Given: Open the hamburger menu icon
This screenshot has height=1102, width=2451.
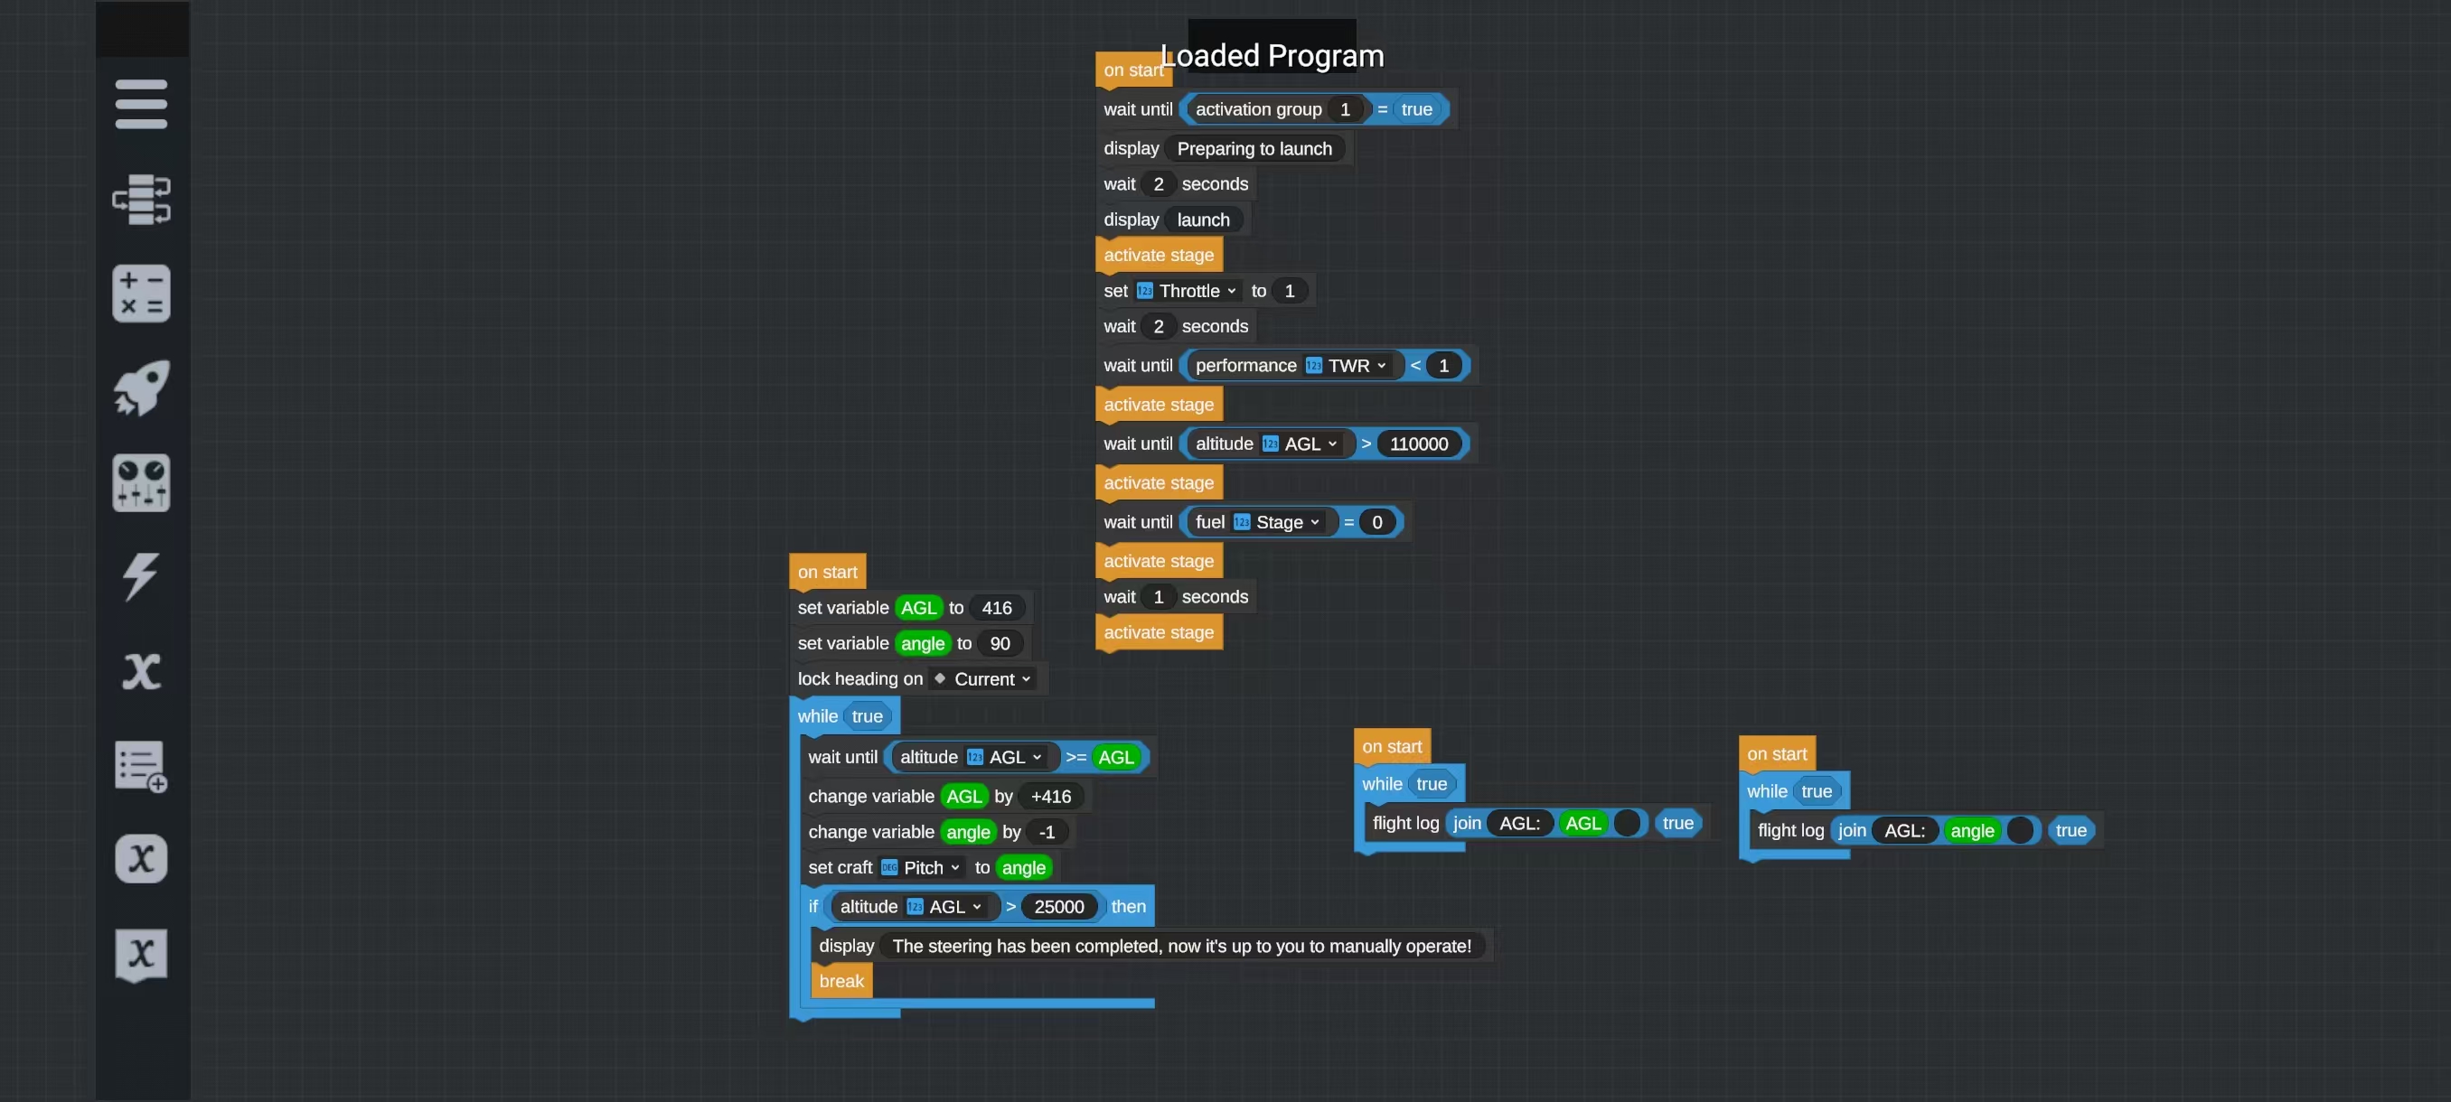Looking at the screenshot, I should click(x=141, y=104).
